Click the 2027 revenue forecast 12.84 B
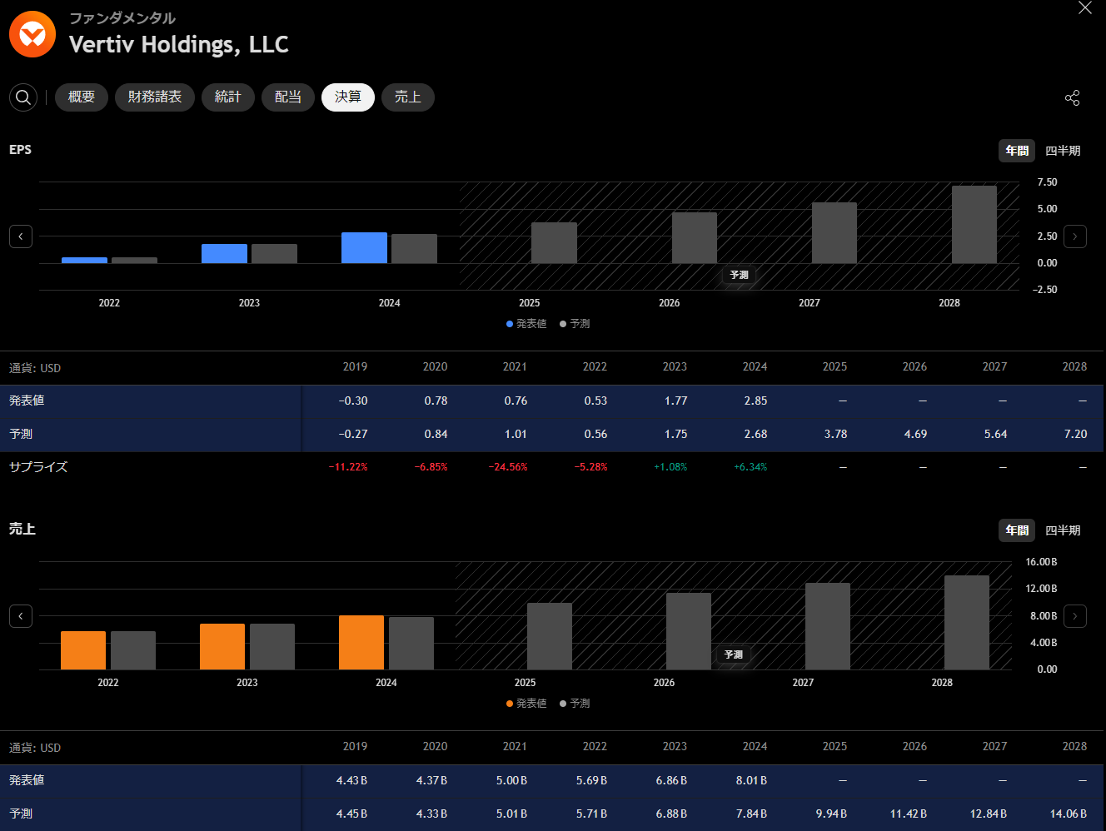This screenshot has width=1106, height=831. point(989,814)
